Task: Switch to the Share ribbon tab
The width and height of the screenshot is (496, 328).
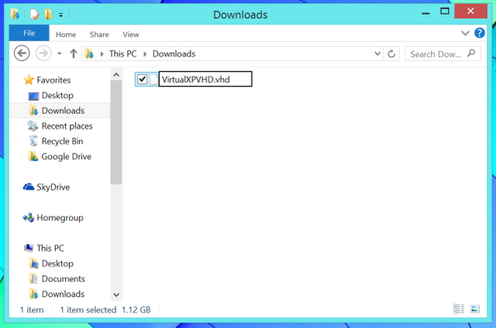Action: [99, 34]
